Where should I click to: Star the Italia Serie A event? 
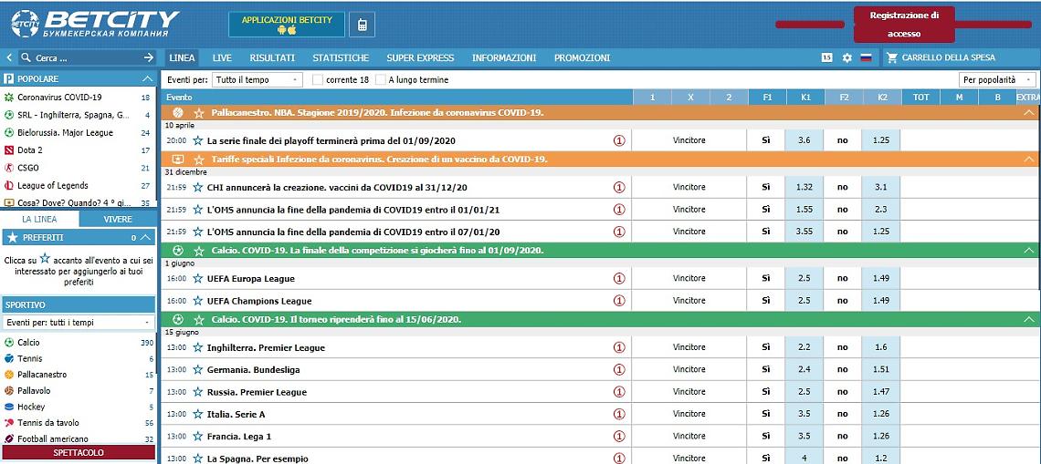pos(197,414)
